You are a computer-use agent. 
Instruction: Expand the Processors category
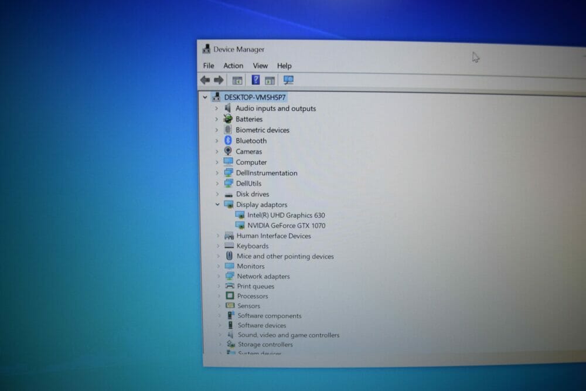(x=219, y=295)
